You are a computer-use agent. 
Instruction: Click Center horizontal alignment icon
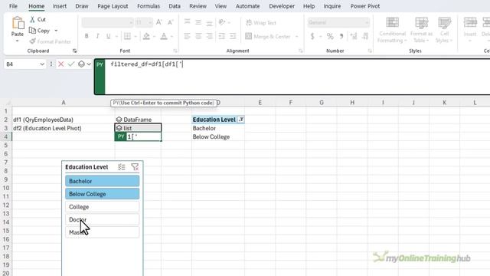pyautogui.click(x=198, y=36)
